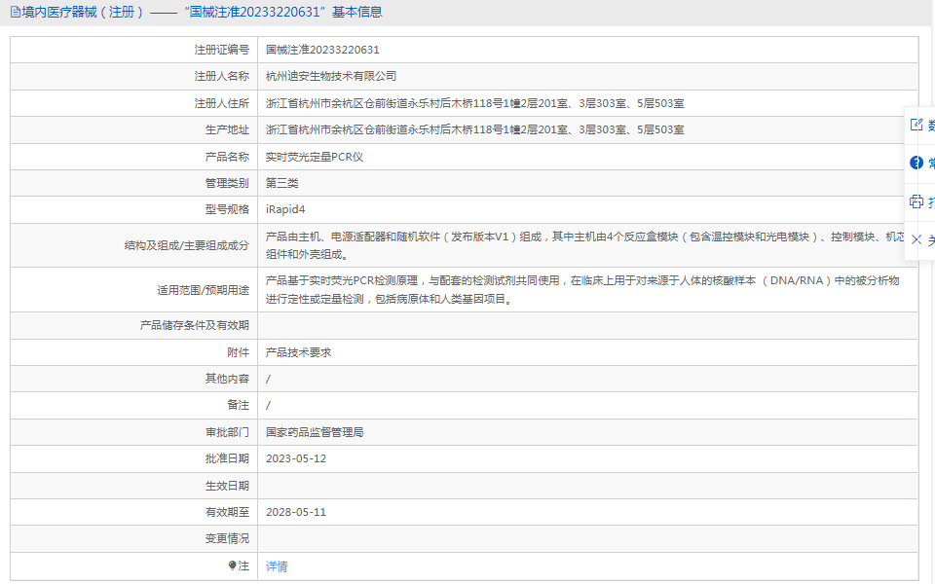Click the 附件 label
Viewport: 935px width, 584px height.
(238, 352)
